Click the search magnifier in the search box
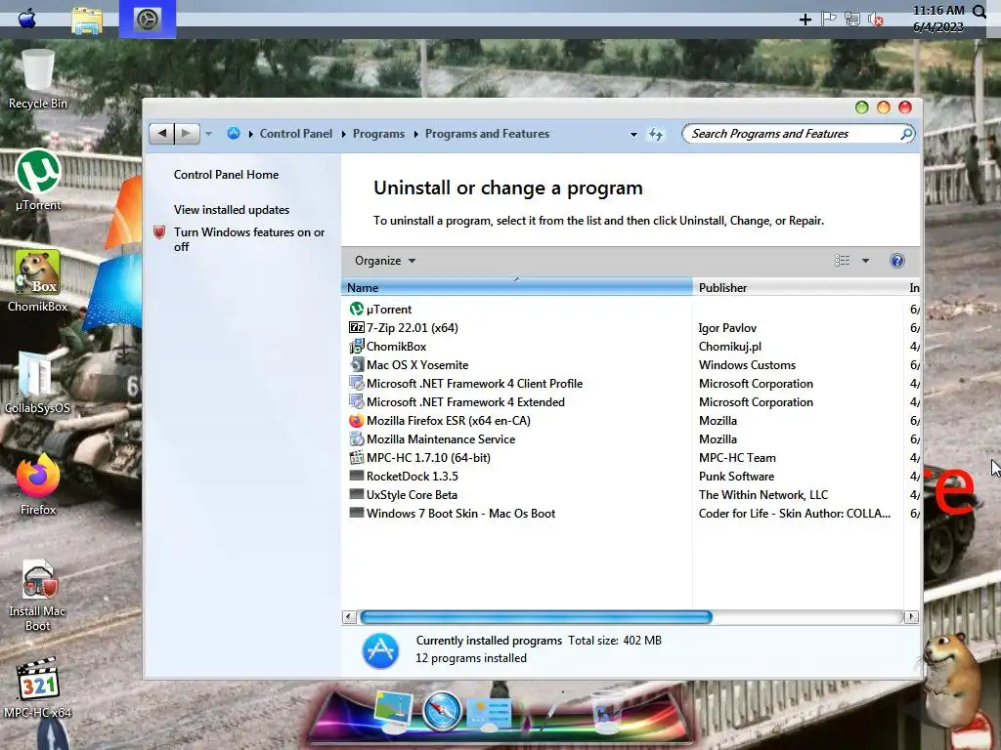 [906, 134]
